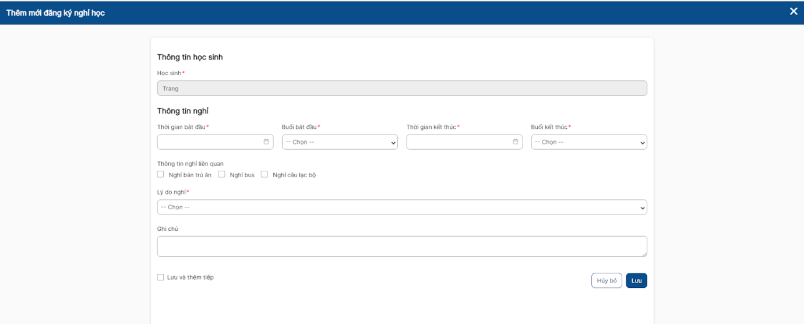This screenshot has width=804, height=324.
Task: Toggle the Lưu và thêm tiếp checkbox
Action: coord(161,277)
